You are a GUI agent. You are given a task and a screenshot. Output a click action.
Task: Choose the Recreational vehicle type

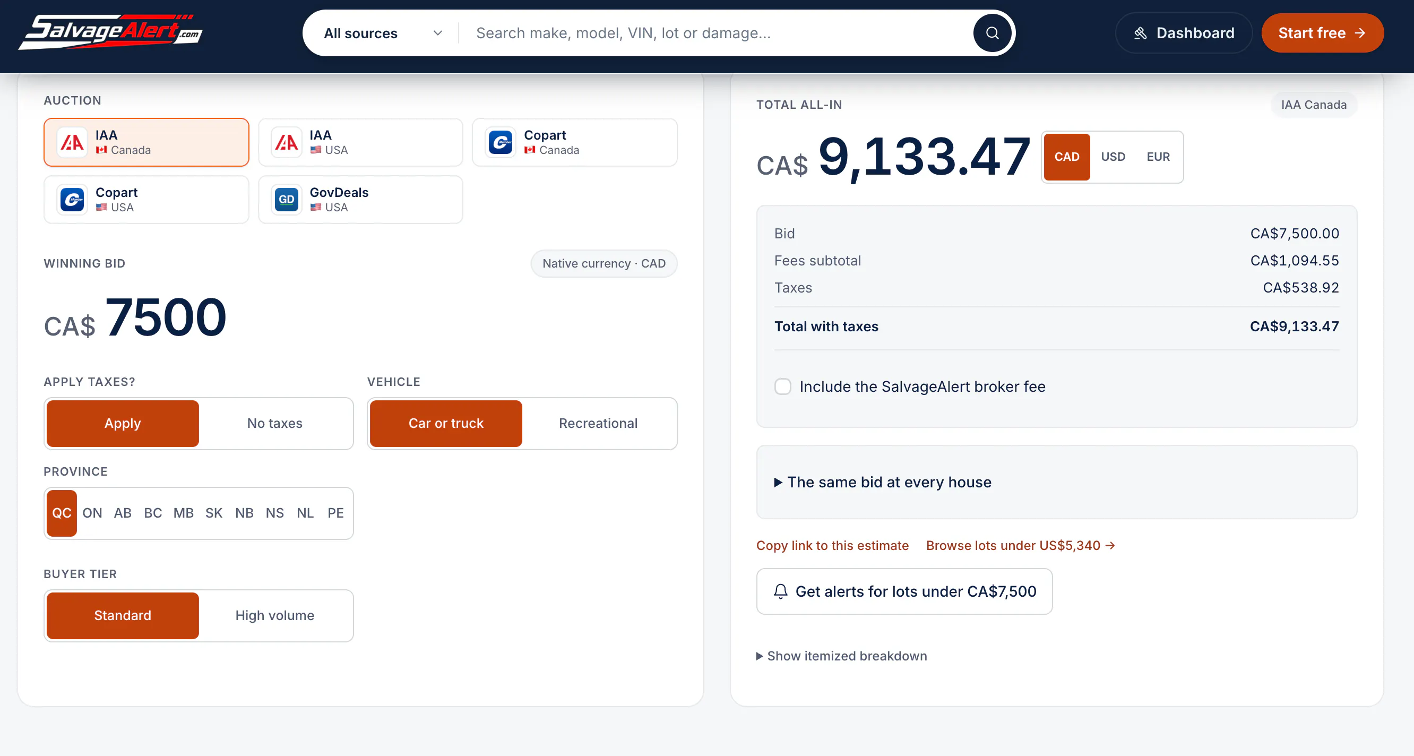598,423
